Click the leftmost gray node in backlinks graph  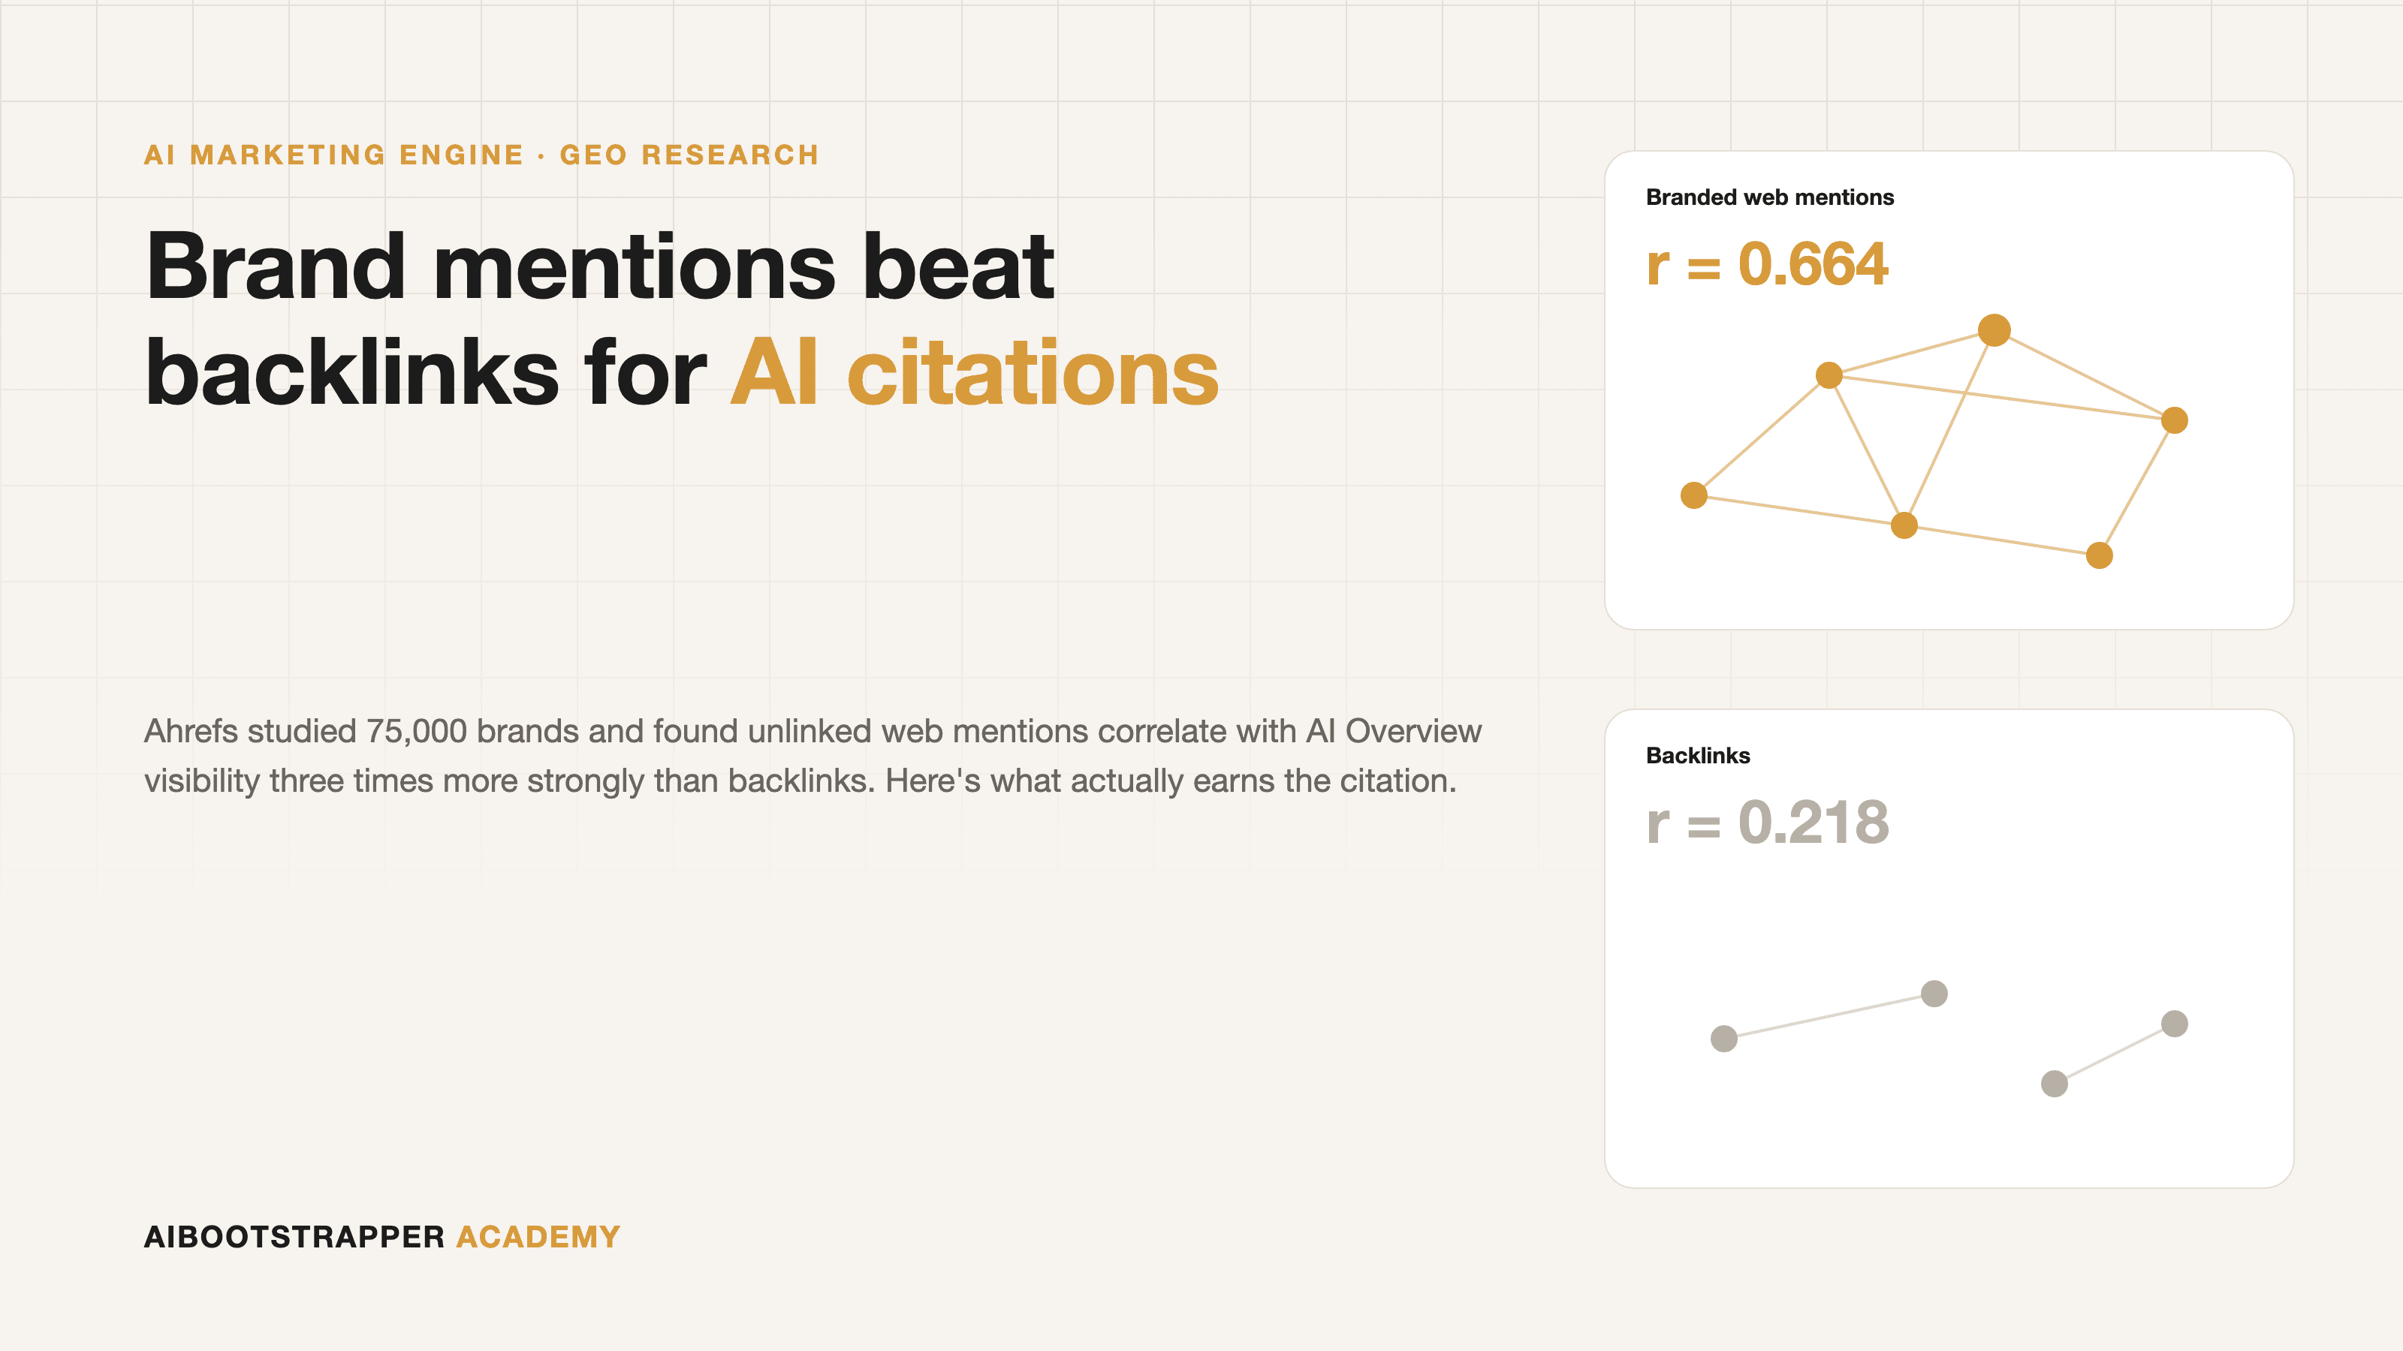point(1724,1039)
